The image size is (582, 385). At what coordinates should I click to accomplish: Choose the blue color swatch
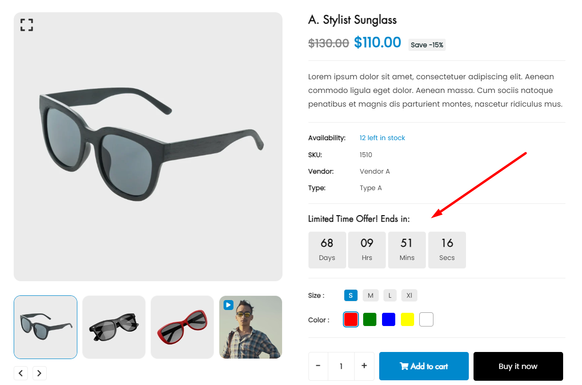(389, 319)
